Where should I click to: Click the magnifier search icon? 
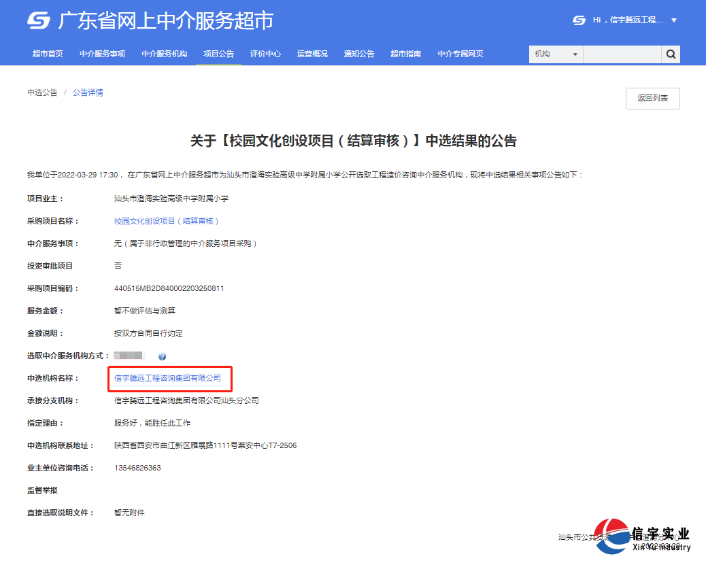pyautogui.click(x=671, y=54)
